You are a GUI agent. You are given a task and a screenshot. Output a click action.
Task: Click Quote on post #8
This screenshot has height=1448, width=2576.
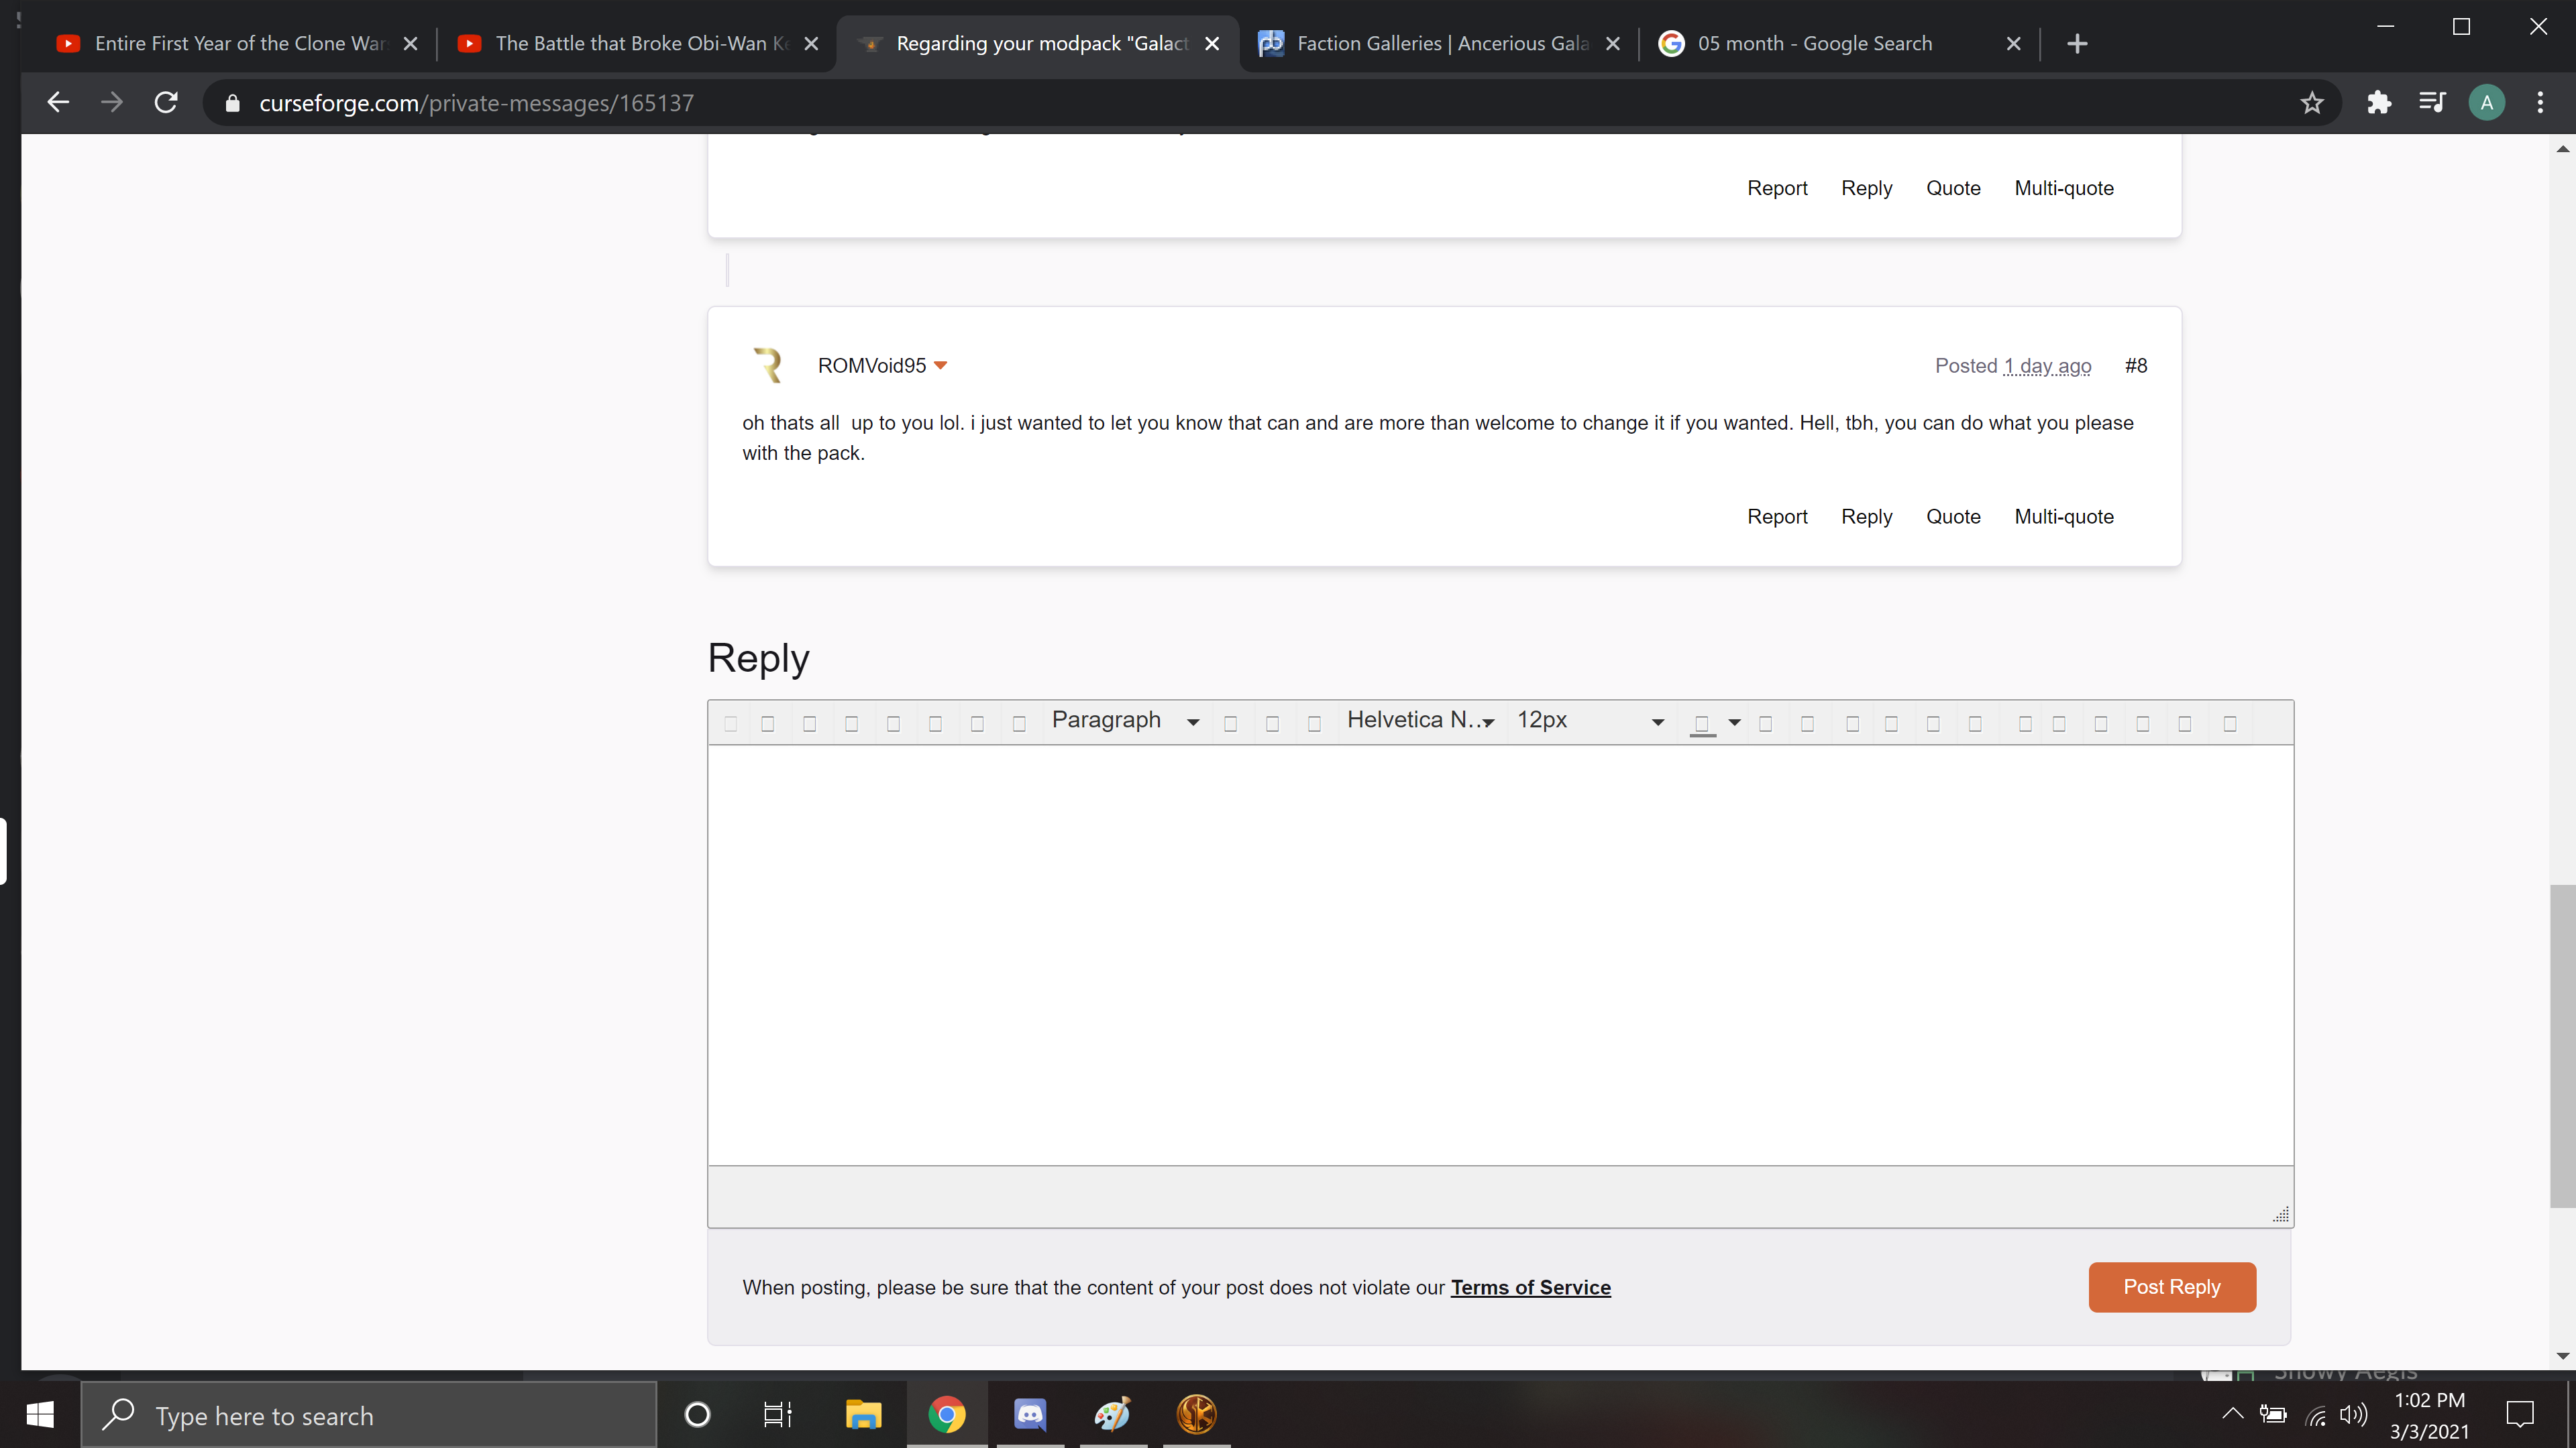pyautogui.click(x=1952, y=517)
